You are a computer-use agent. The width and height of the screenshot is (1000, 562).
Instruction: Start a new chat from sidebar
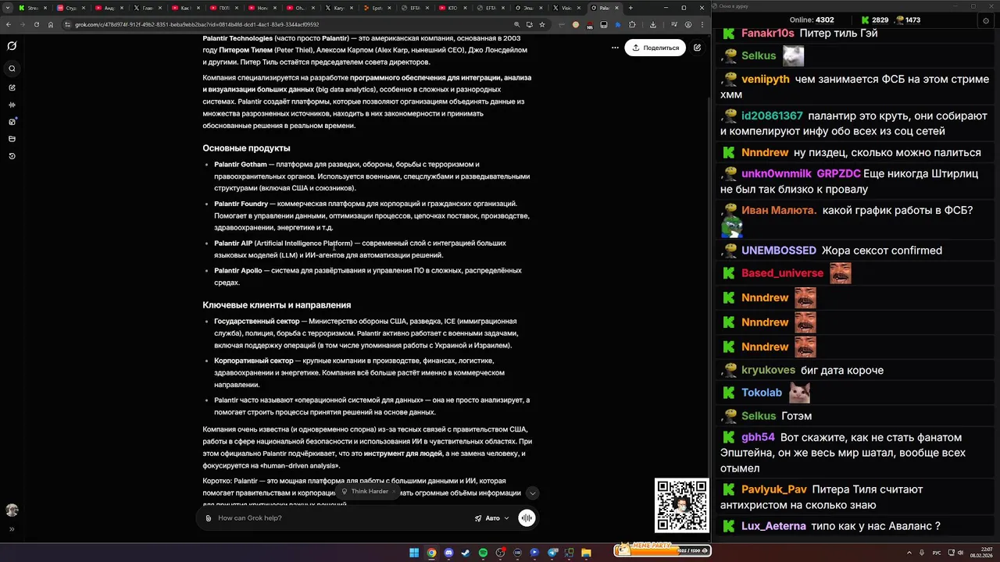[x=12, y=87]
